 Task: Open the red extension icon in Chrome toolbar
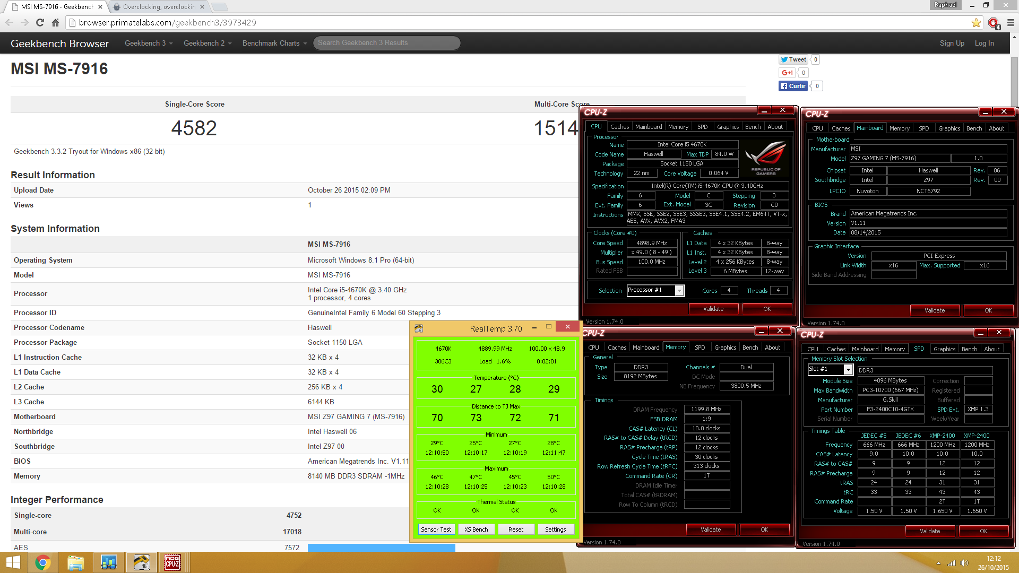994,23
